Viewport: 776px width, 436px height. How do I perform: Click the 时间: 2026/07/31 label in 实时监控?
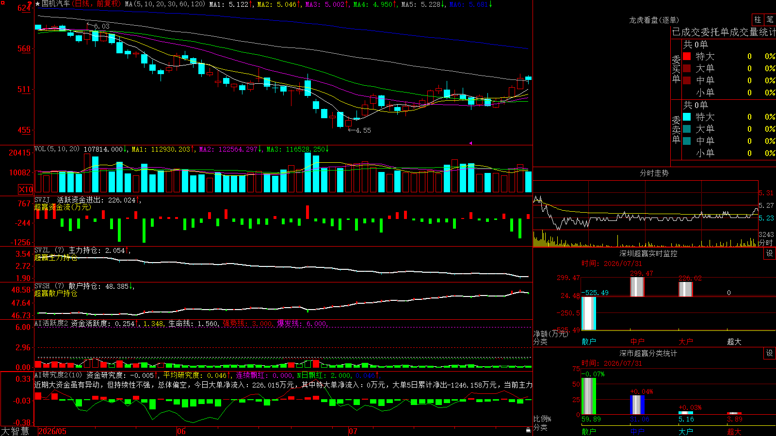pos(612,264)
